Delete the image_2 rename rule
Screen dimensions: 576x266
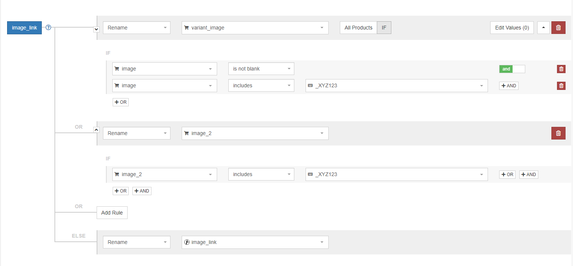pos(558,133)
